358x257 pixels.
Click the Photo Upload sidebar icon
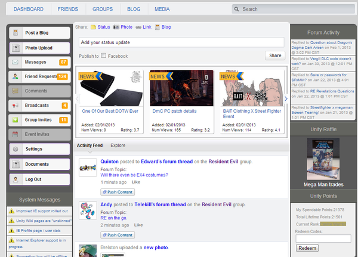(x=16, y=48)
